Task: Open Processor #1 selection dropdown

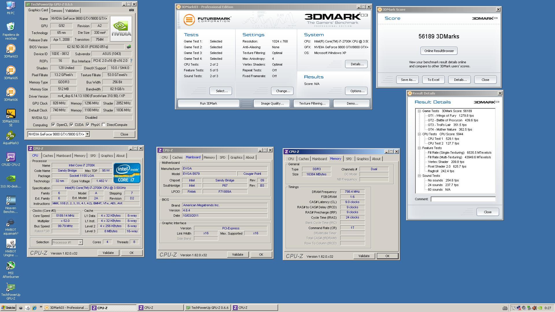Action: [80, 242]
